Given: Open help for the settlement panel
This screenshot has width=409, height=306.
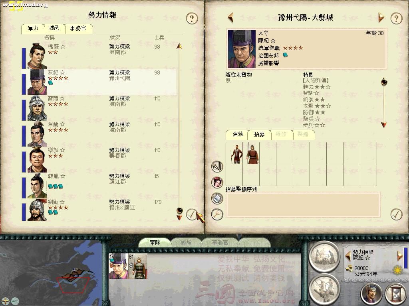Looking at the screenshot, I should point(396,18).
